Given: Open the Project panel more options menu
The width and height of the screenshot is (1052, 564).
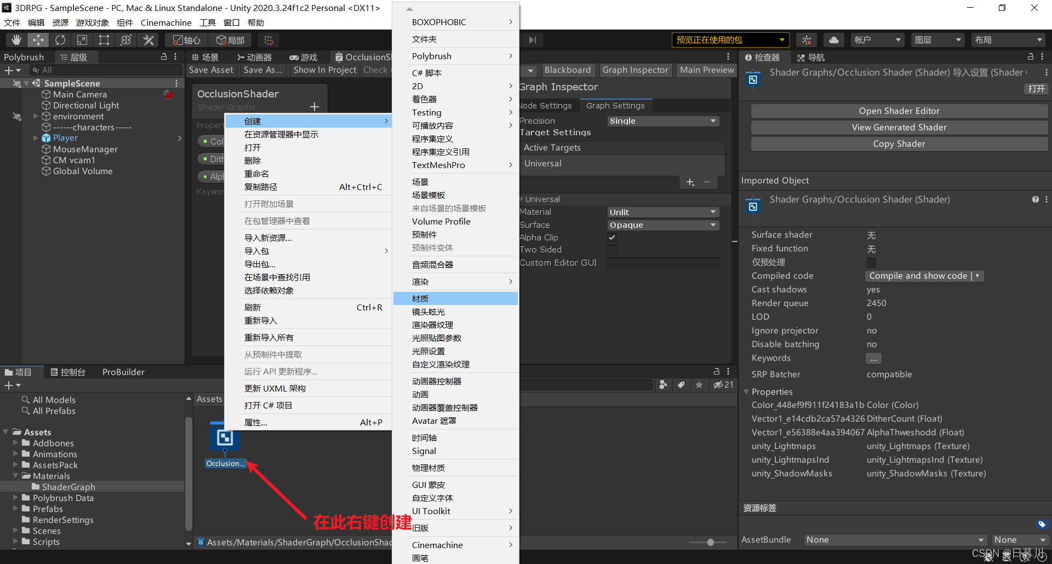Looking at the screenshot, I should pyautogui.click(x=728, y=371).
